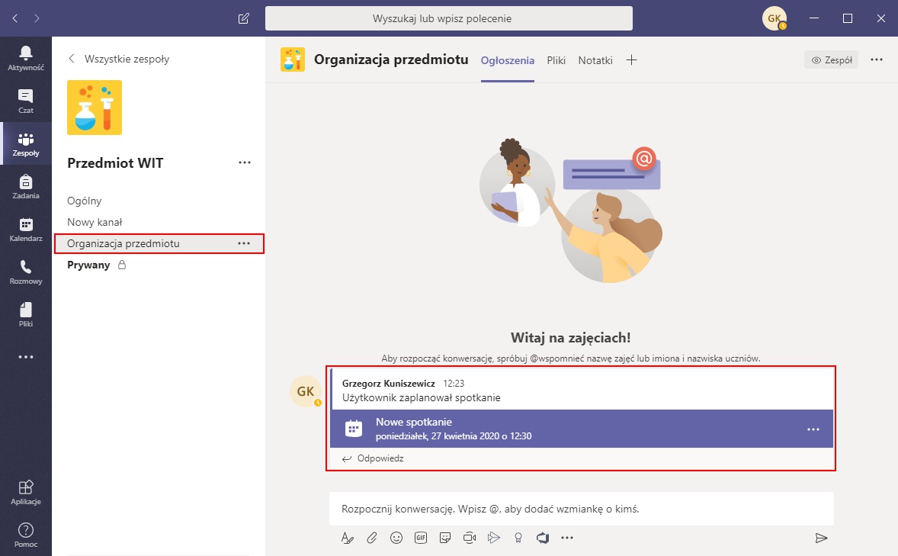Open the Aplikacje store
Screen dimensions: 898x556
pyautogui.click(x=26, y=493)
